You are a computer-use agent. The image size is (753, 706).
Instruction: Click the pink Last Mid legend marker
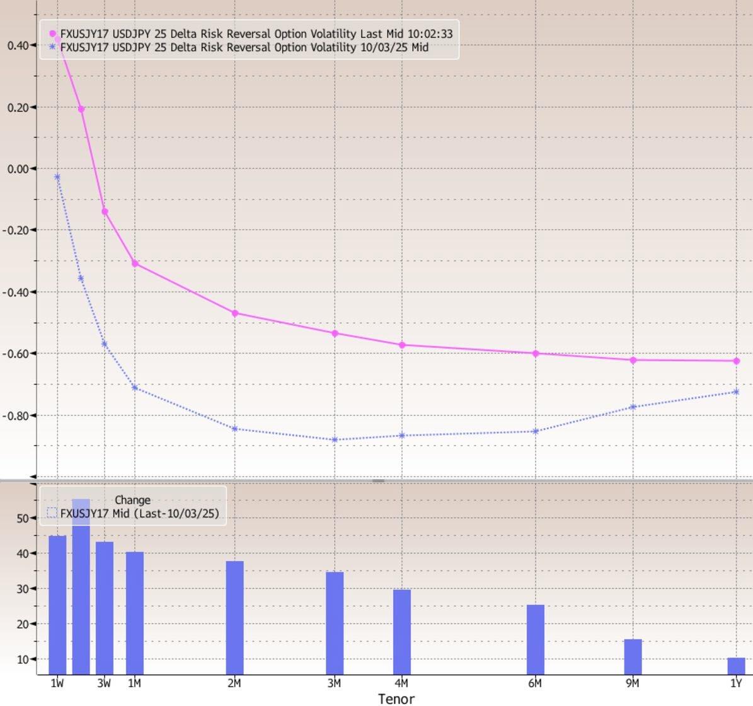tap(52, 34)
